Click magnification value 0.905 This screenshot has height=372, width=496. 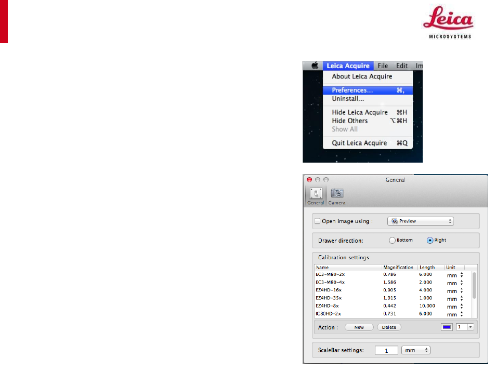(389, 290)
